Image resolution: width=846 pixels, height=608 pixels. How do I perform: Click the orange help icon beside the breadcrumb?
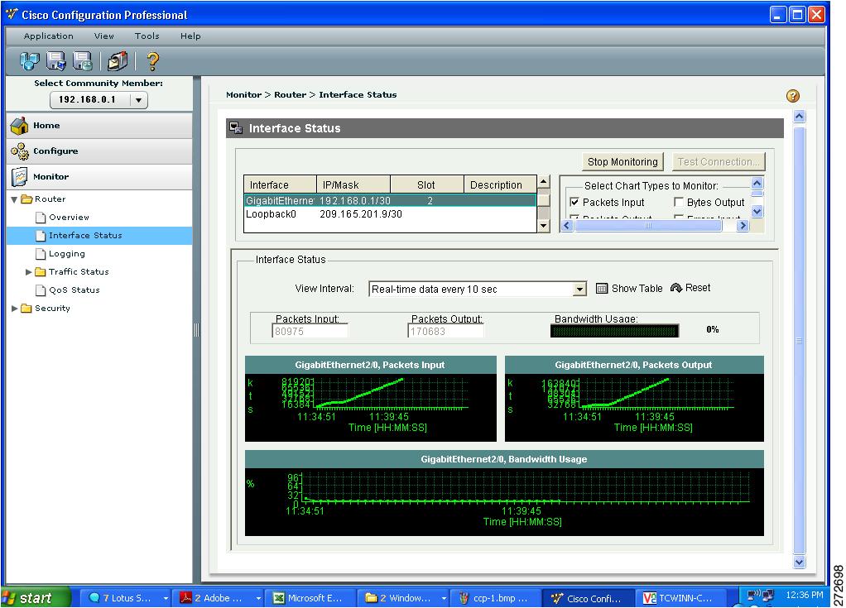click(792, 96)
